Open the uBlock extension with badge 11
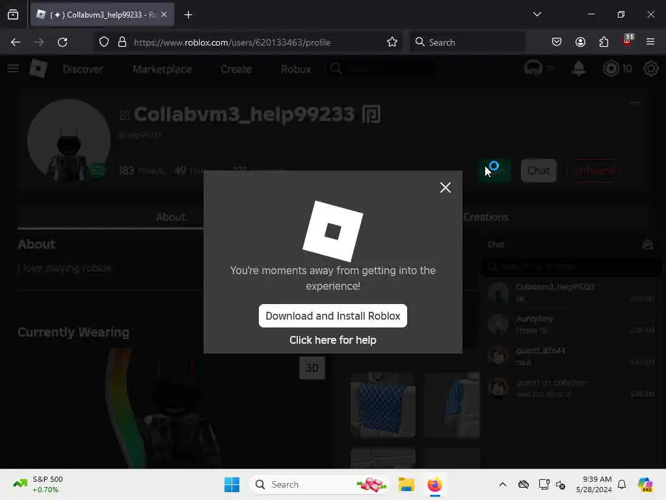 coord(628,41)
